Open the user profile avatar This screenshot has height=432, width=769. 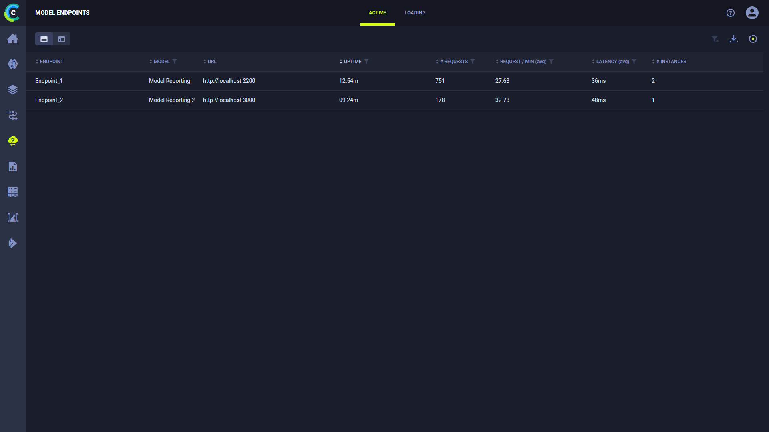[x=752, y=13]
